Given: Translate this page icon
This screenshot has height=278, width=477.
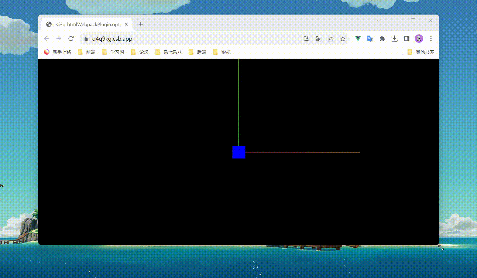Looking at the screenshot, I should 318,39.
